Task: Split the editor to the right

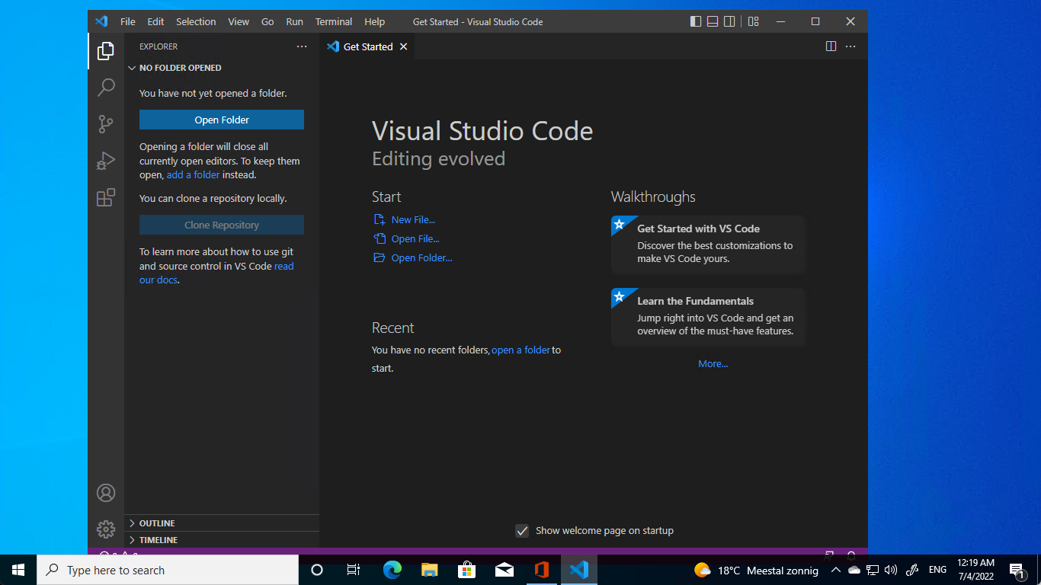Action: pyautogui.click(x=831, y=46)
